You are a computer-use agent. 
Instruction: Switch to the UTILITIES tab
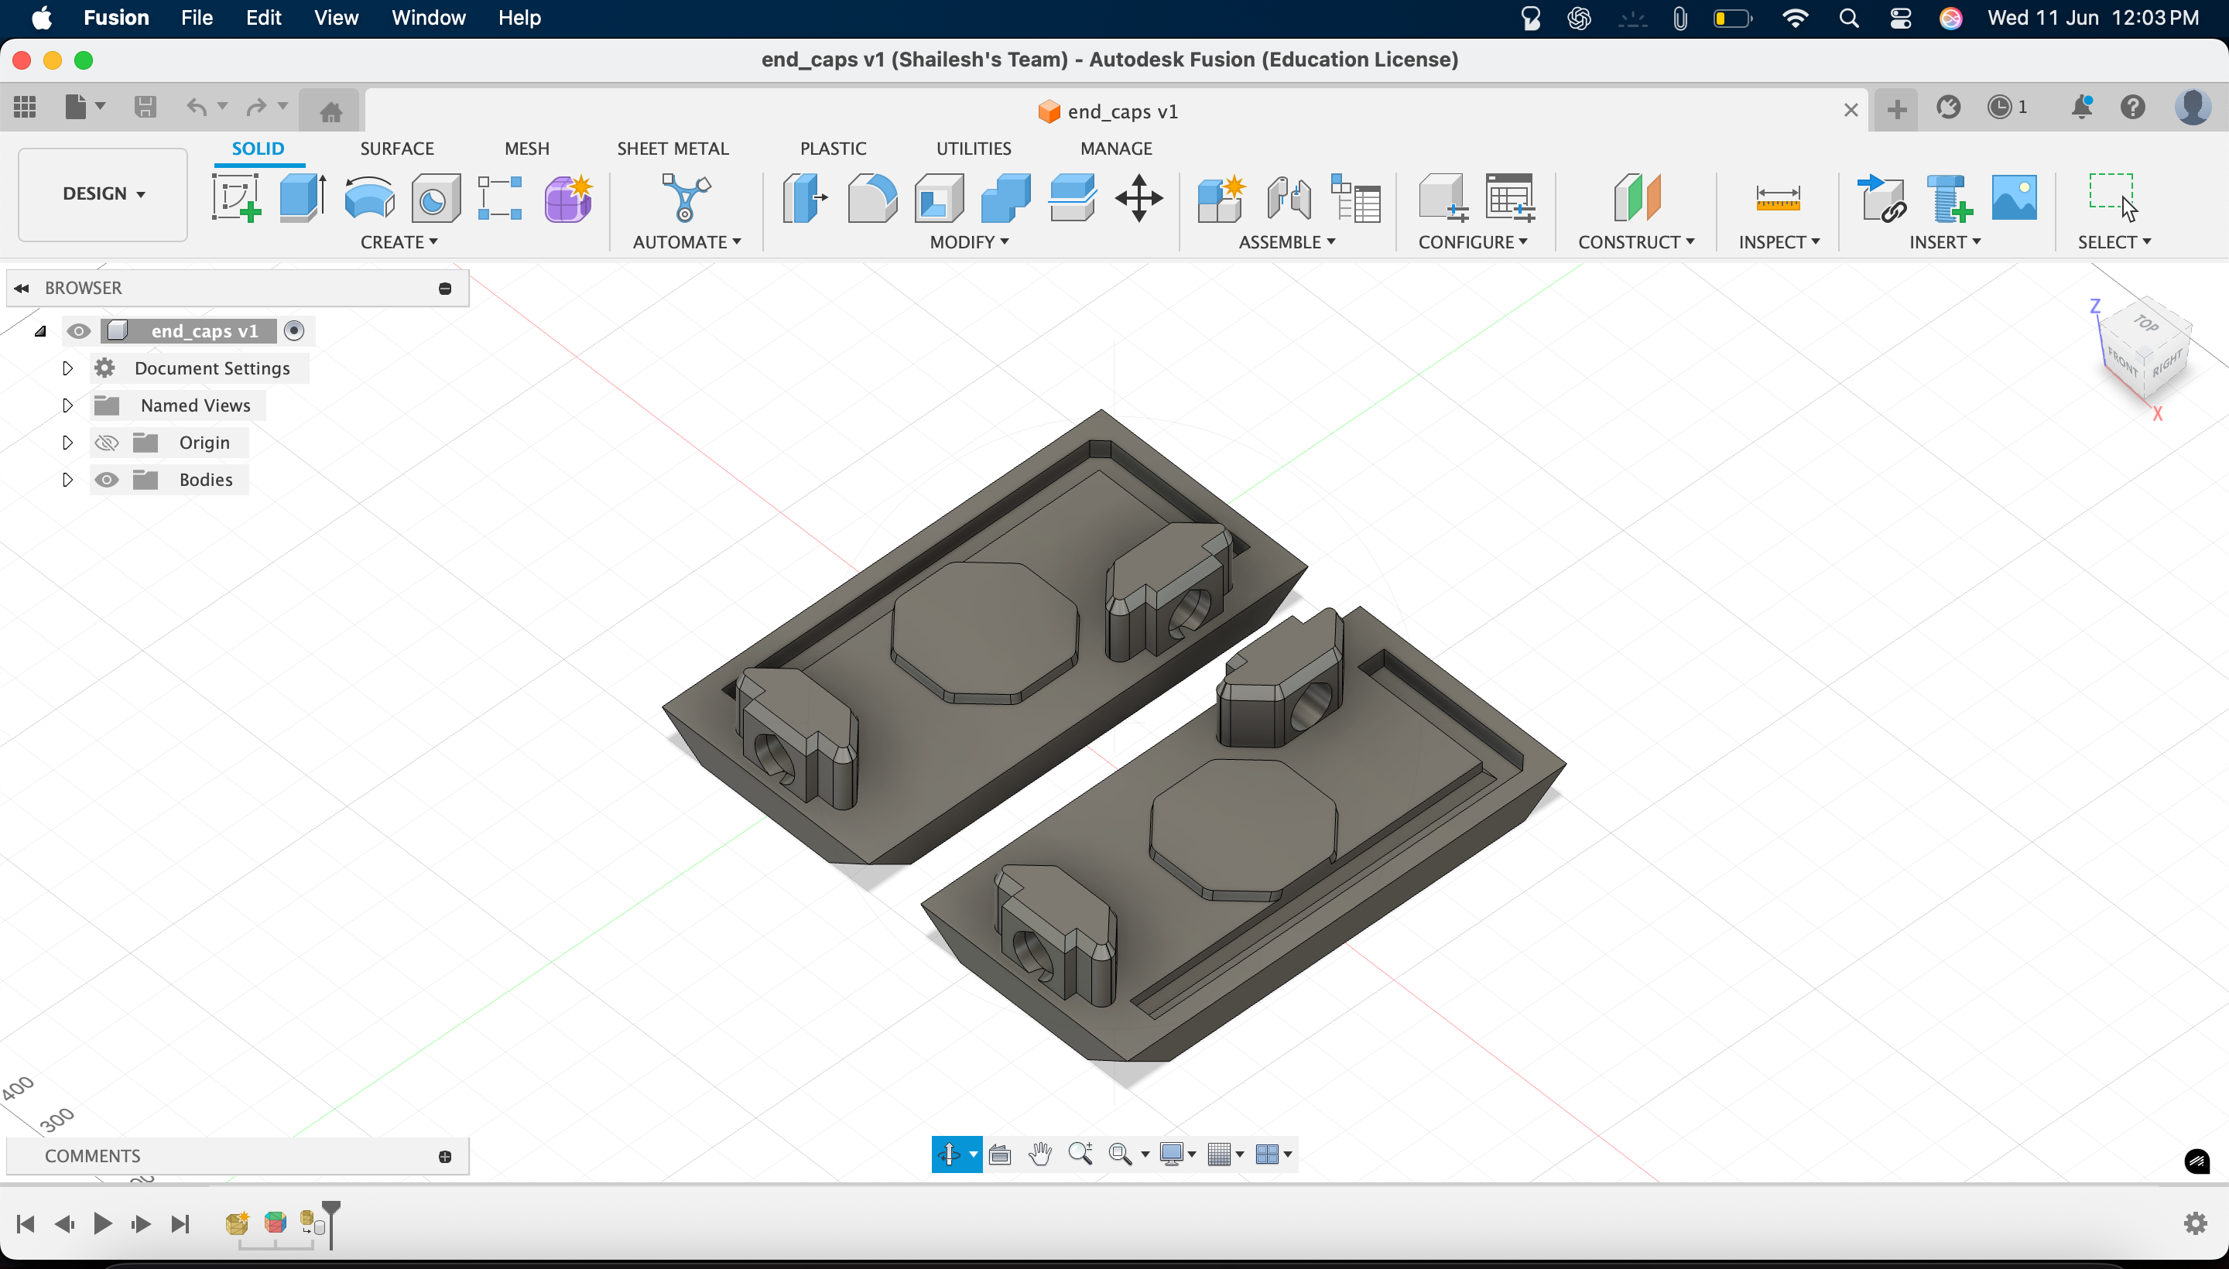(973, 148)
